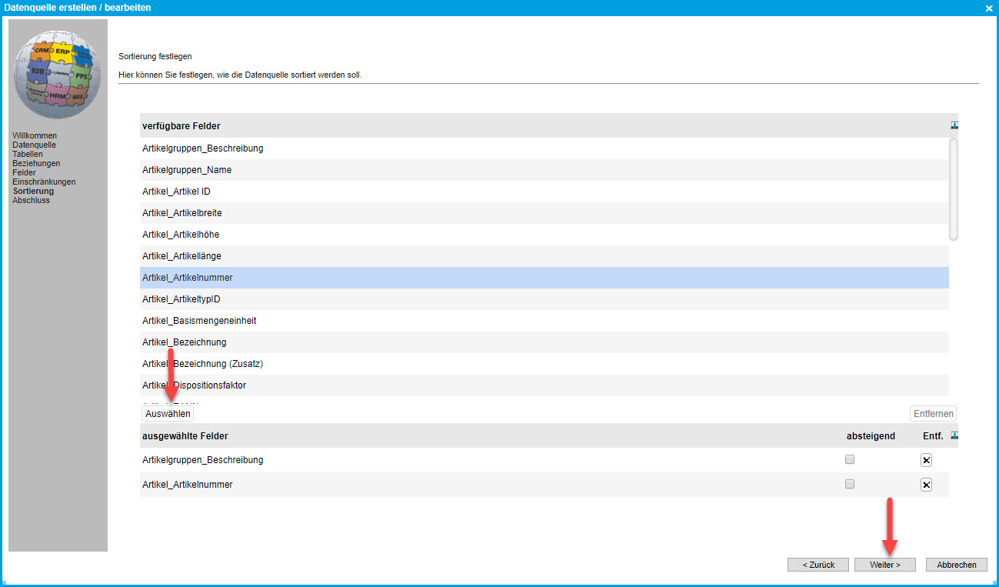The height and width of the screenshot is (587, 999).
Task: Click the Auswählen button
Action: 168,414
